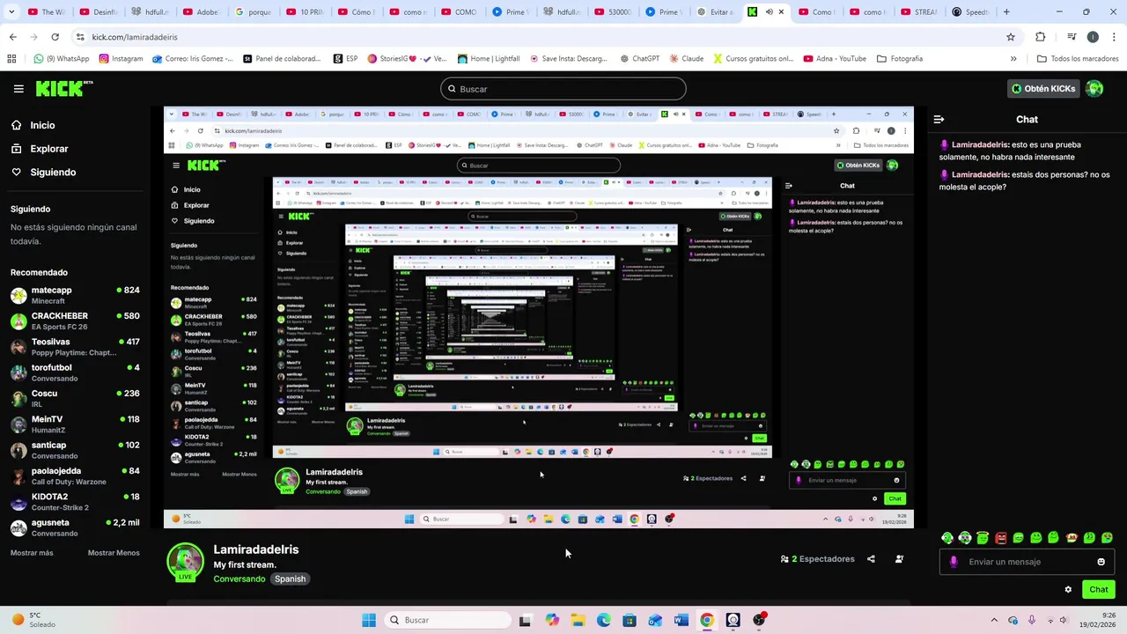
Task: Click the Spanish language tag below title
Action: pos(290,579)
